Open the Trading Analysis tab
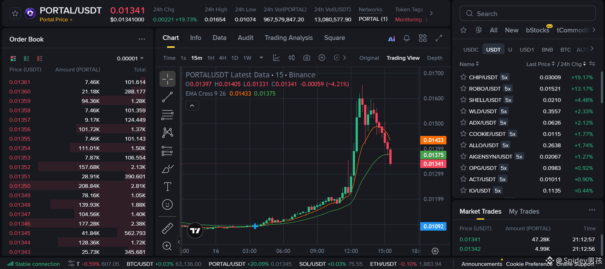 289,38
